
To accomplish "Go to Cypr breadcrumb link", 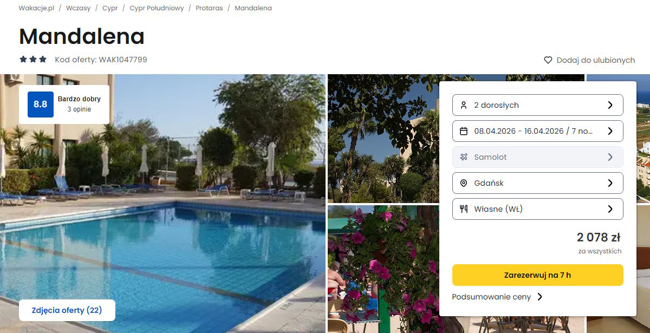I will tap(110, 8).
